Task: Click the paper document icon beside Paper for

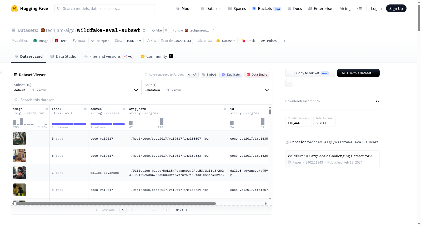Action: pos(287,142)
